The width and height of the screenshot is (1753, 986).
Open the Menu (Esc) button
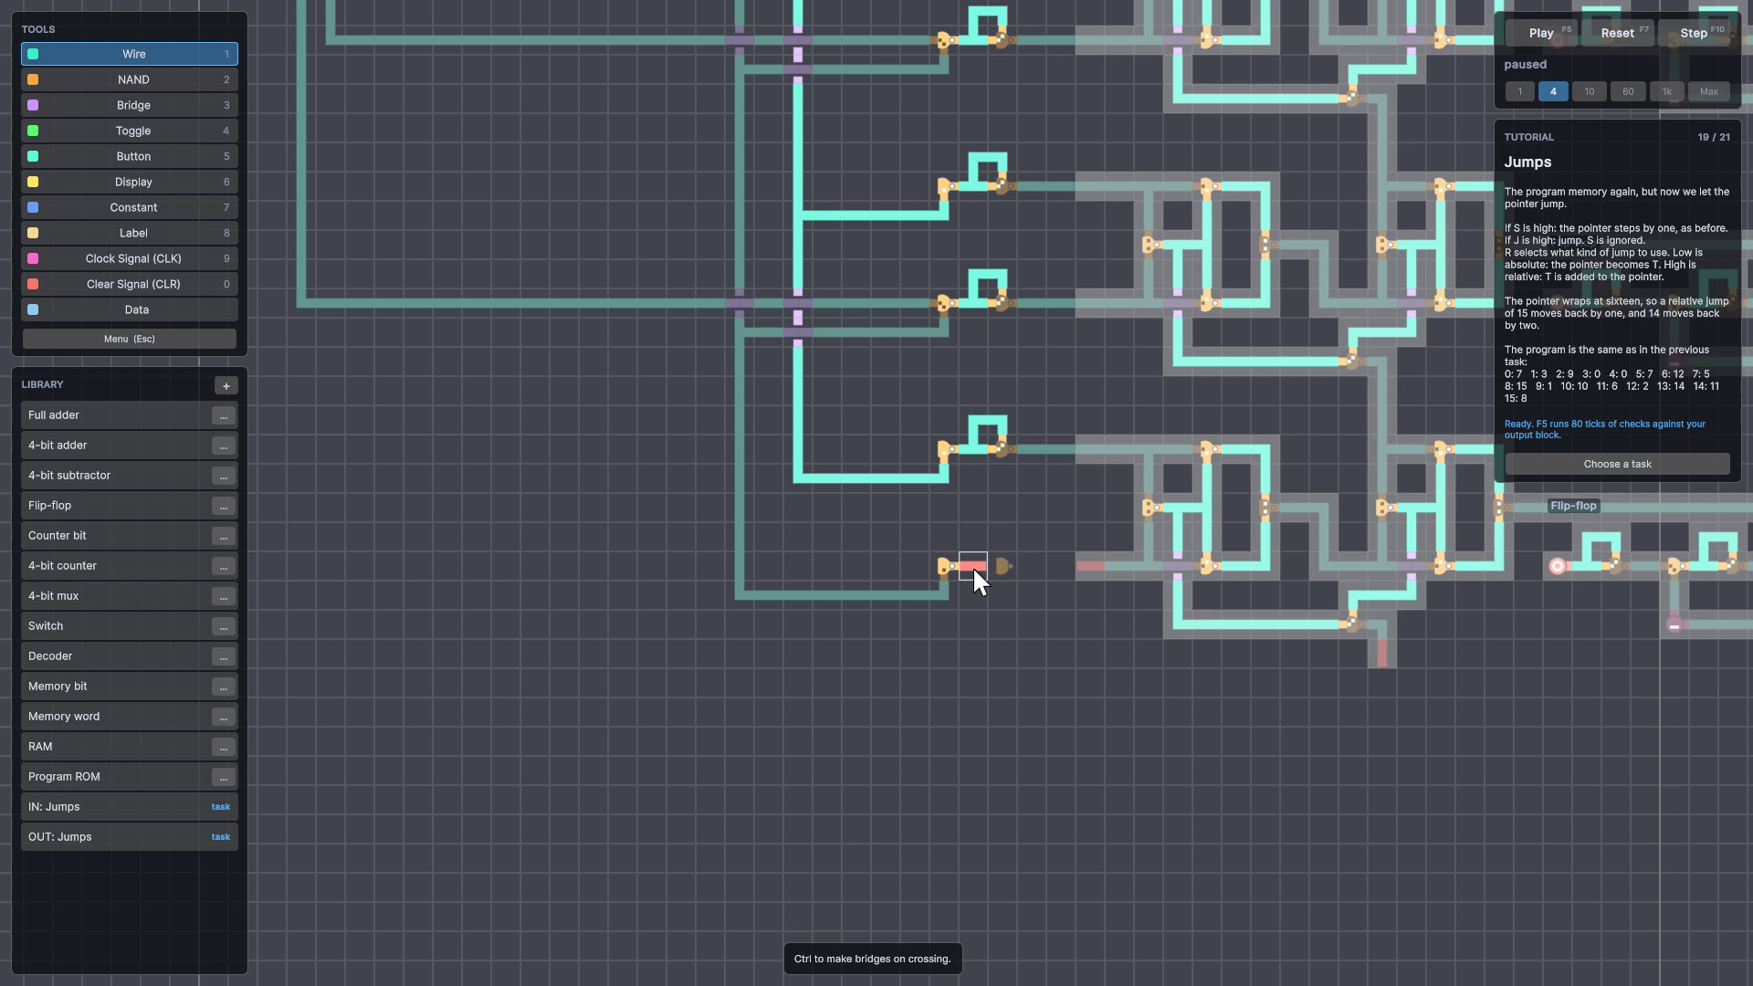(x=130, y=339)
